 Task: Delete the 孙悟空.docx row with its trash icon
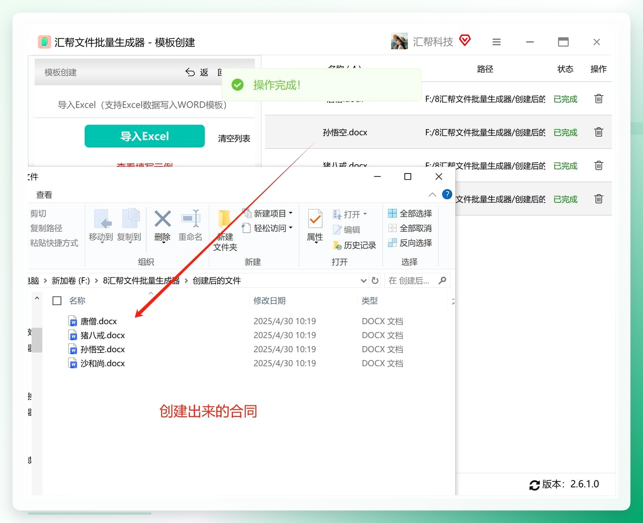(599, 132)
